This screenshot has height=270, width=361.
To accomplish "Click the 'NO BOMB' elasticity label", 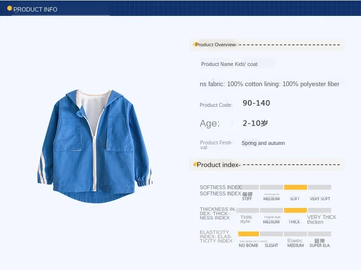I will pos(248,245).
